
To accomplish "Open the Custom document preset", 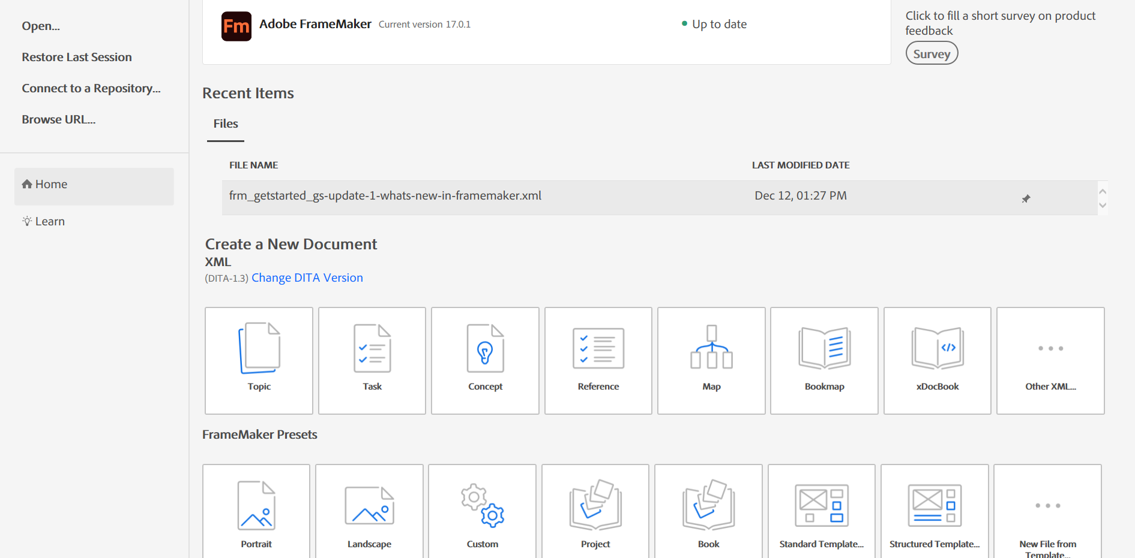I will [482, 512].
